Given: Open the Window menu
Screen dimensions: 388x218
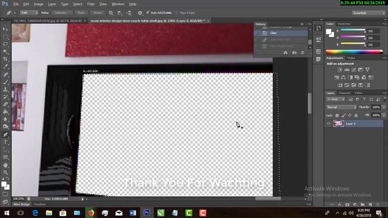Looking at the screenshot, I should coord(118,4).
